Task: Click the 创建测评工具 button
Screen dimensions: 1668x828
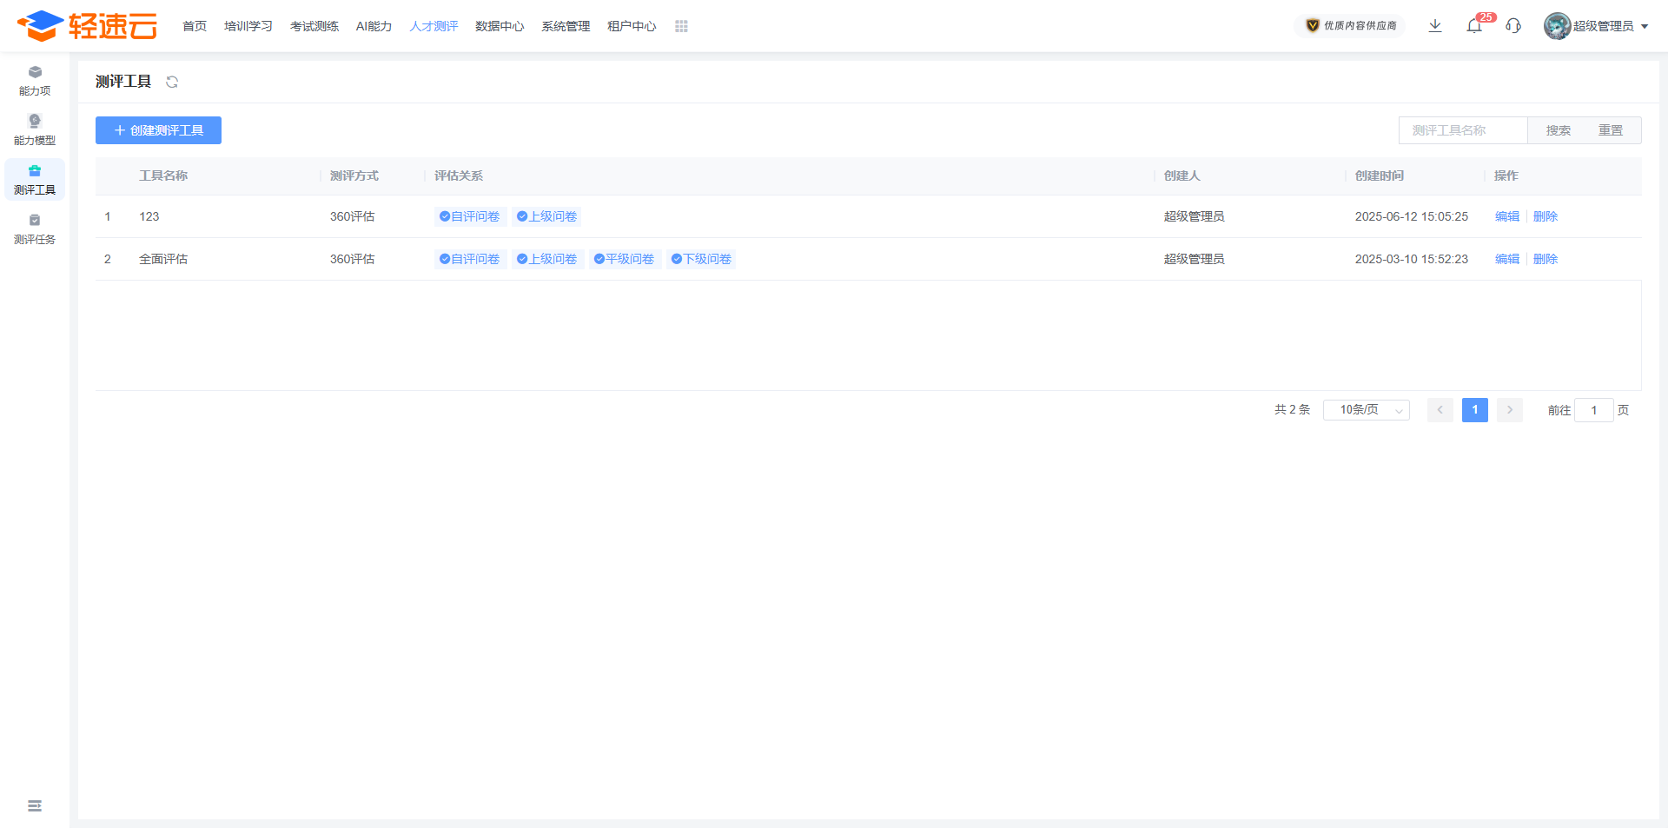Action: coord(158,130)
